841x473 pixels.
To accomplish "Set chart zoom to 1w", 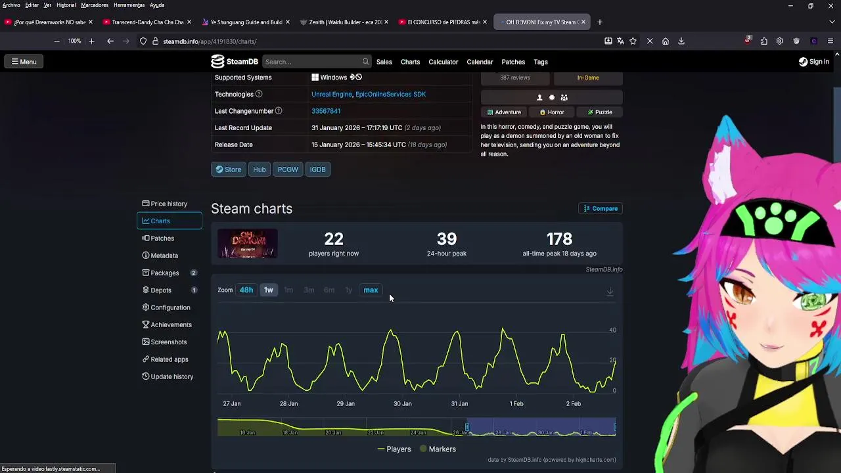I will [x=269, y=290].
